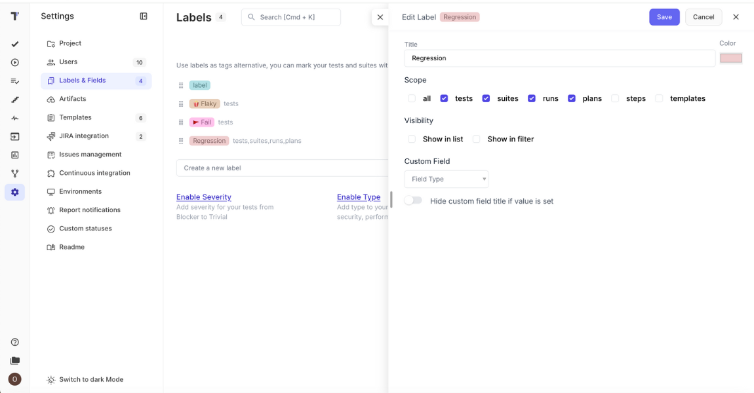Open the circled play runs icon
This screenshot has width=754, height=393.
[14, 62]
